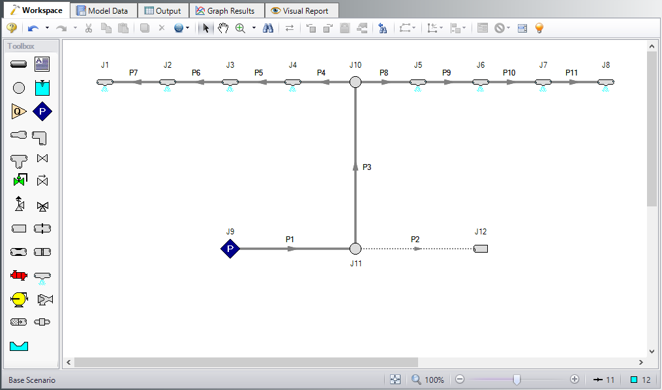This screenshot has height=390, width=662.
Task: Open the globe icon dropdown
Action: 188,28
